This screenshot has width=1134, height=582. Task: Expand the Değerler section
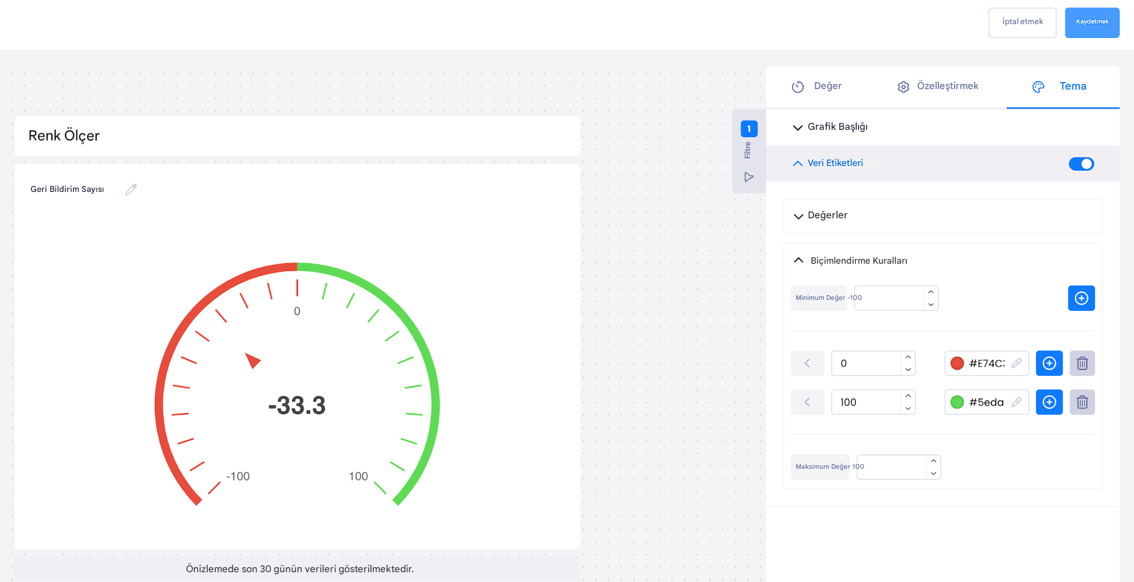827,215
